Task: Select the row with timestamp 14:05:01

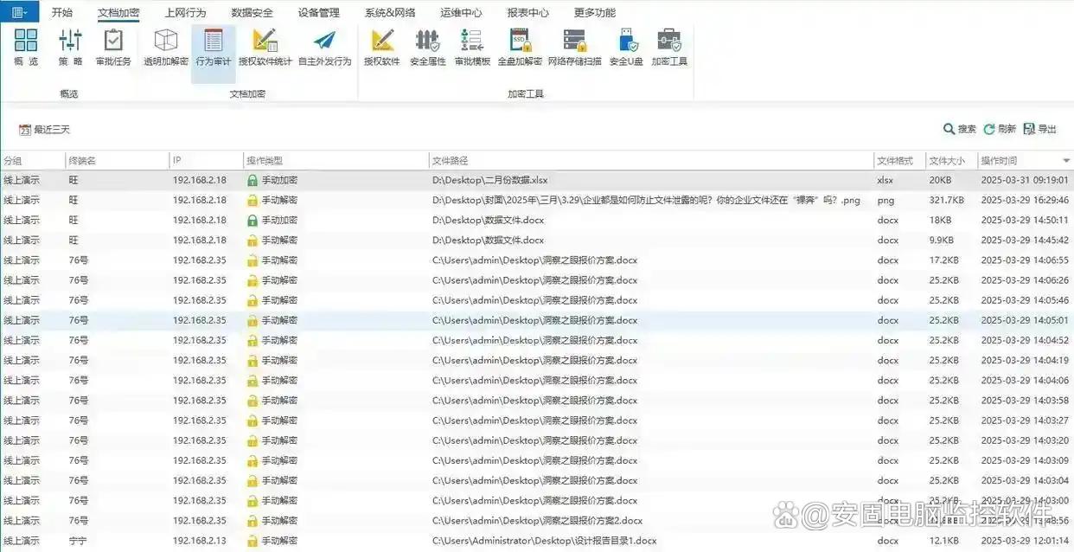Action: pos(537,320)
